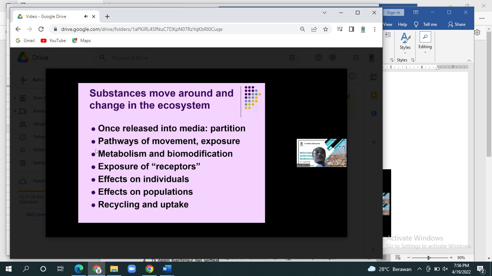
Task: Mute the Video - Google Drive tab audio
Action: (86, 17)
